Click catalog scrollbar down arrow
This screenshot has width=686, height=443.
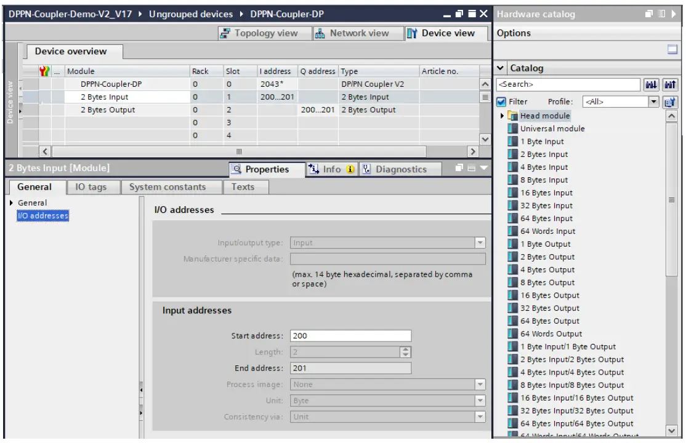[672, 431]
